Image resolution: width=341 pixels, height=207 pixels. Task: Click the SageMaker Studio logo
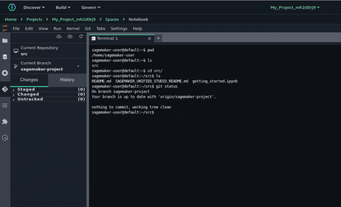12,7
